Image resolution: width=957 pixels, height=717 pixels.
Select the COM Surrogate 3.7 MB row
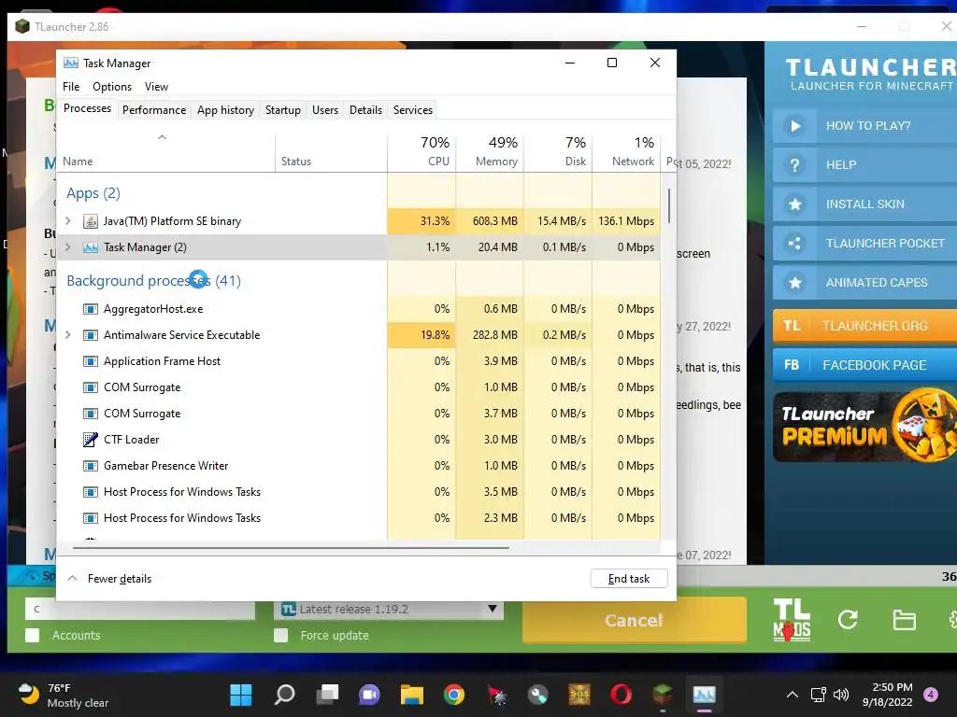tap(358, 414)
